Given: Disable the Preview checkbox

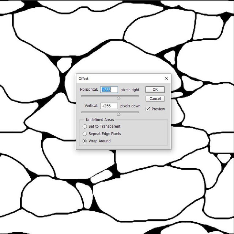Looking at the screenshot, I should [x=148, y=109].
